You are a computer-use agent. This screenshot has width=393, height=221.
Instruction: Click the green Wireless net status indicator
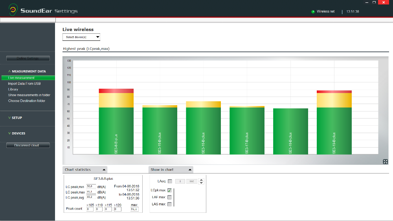click(313, 12)
